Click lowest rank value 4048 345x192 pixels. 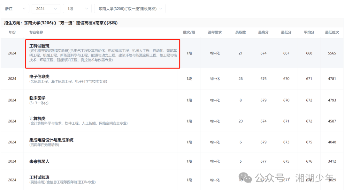(x=332, y=142)
